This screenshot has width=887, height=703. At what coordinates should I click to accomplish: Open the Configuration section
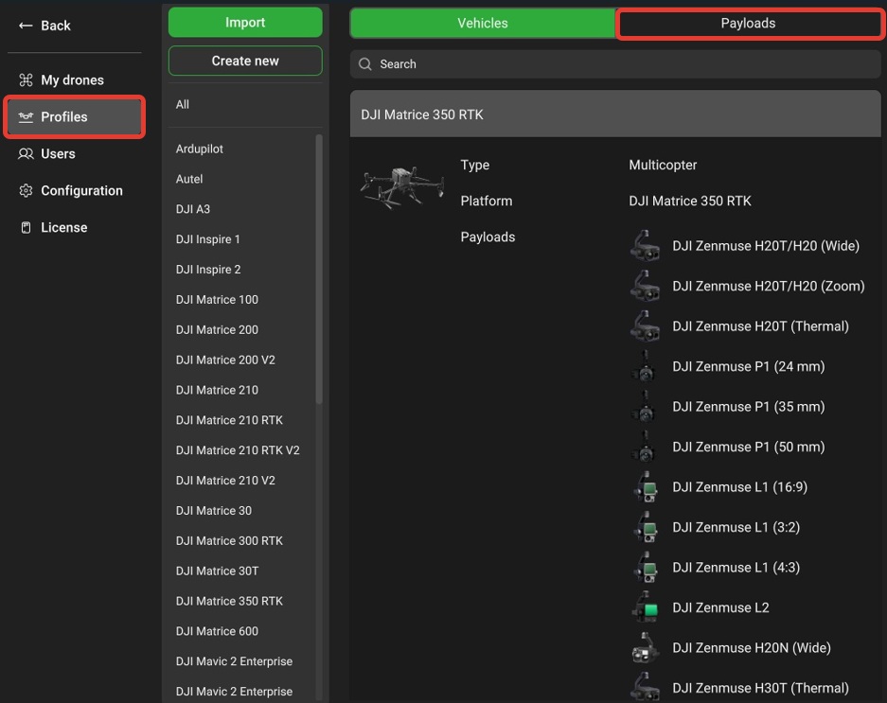click(81, 190)
